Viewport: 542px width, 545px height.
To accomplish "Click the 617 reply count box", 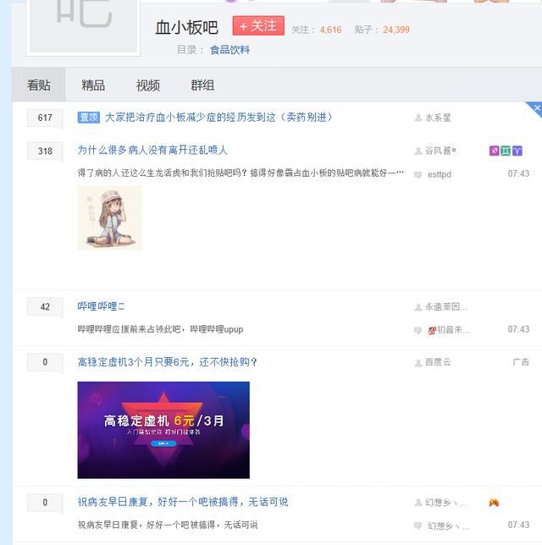I will point(45,118).
